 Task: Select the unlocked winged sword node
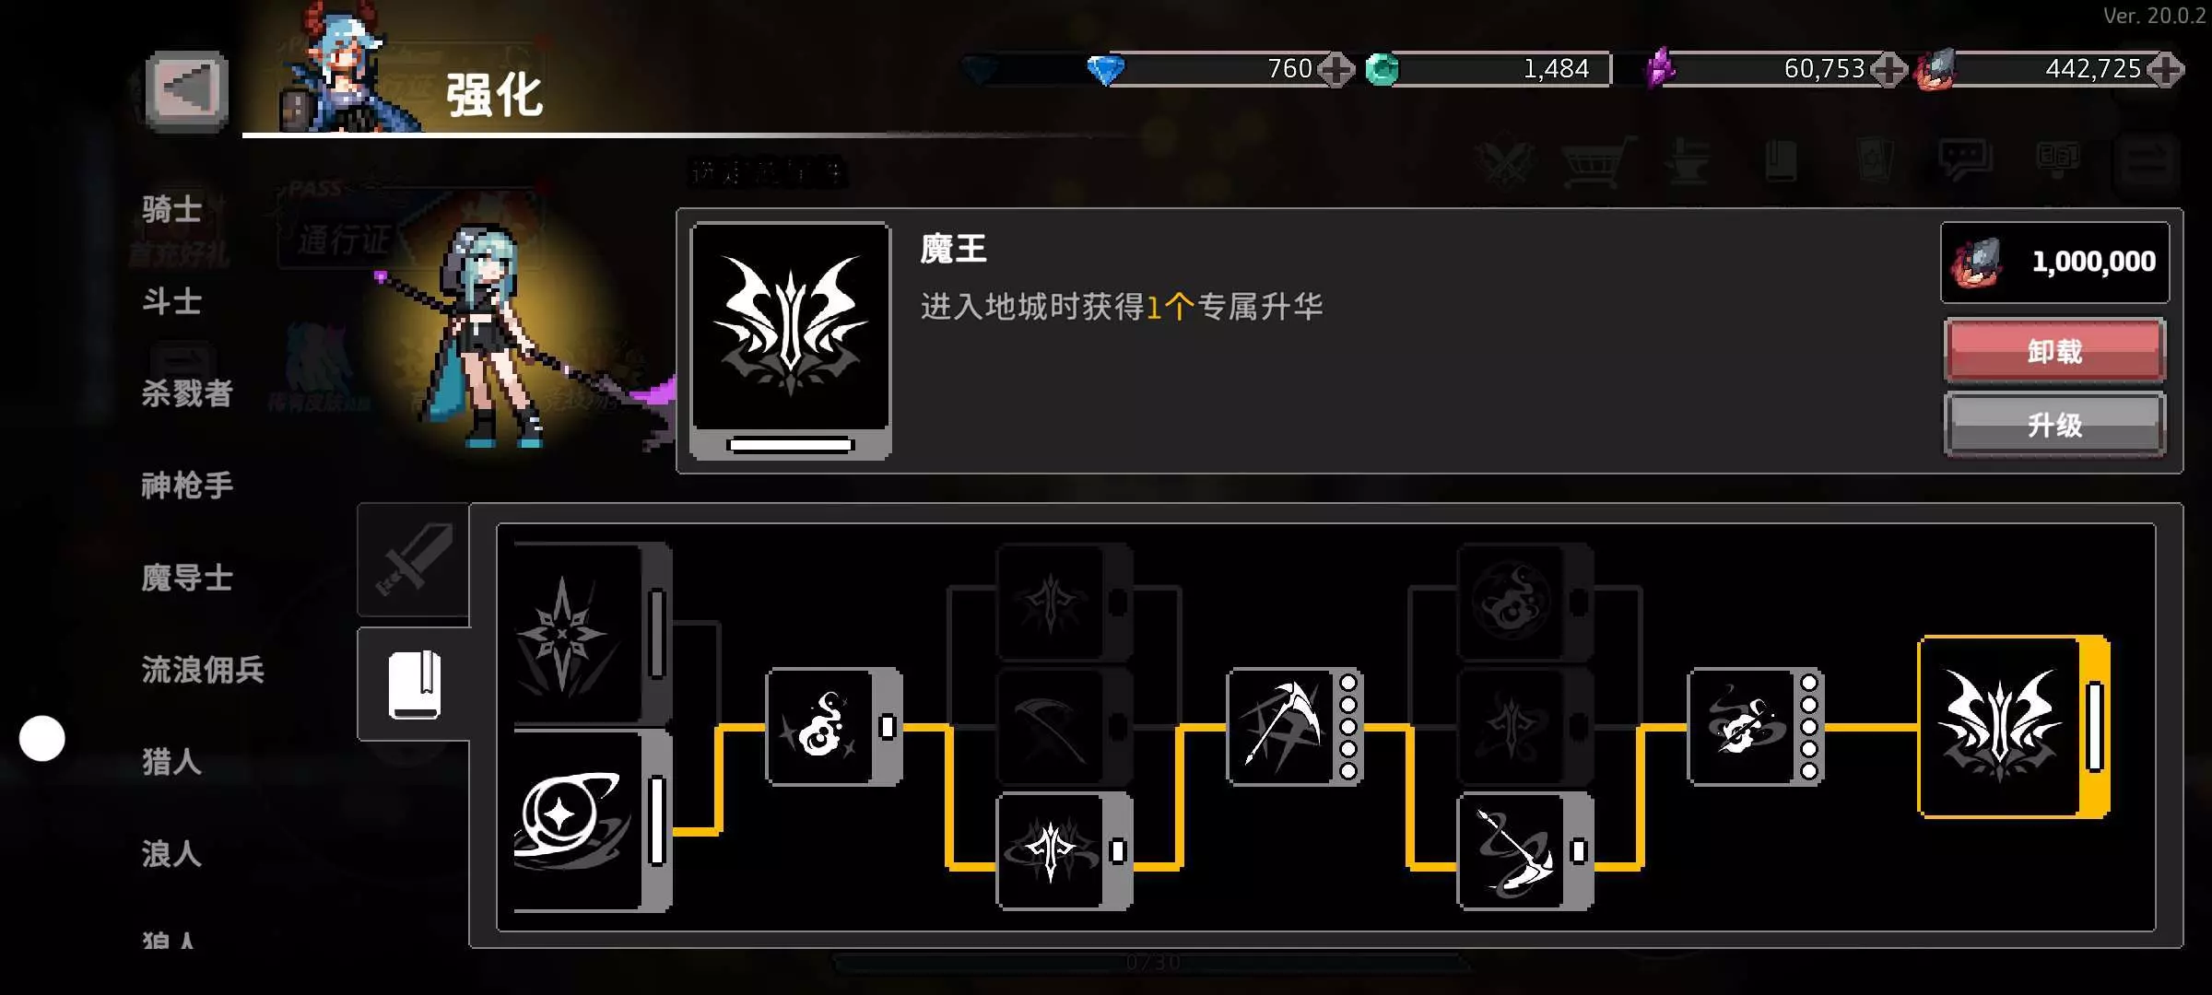pyautogui.click(x=1065, y=850)
